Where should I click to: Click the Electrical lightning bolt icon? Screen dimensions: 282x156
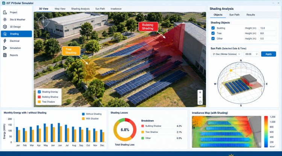5,41
